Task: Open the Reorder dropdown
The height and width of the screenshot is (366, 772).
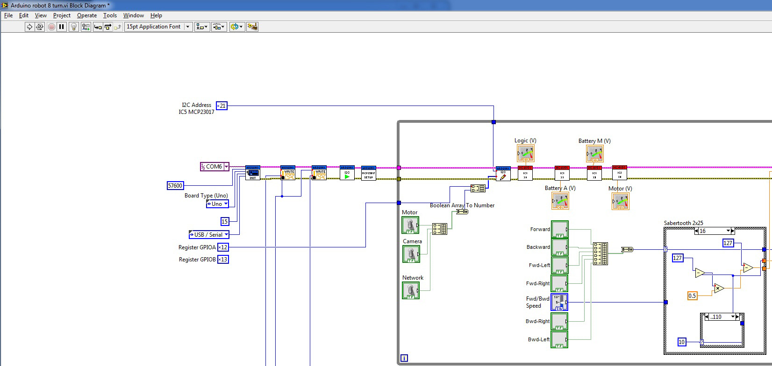Action: click(x=237, y=27)
